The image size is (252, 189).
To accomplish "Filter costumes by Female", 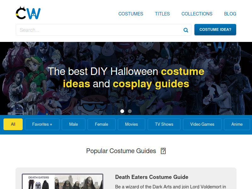I will pyautogui.click(x=101, y=124).
